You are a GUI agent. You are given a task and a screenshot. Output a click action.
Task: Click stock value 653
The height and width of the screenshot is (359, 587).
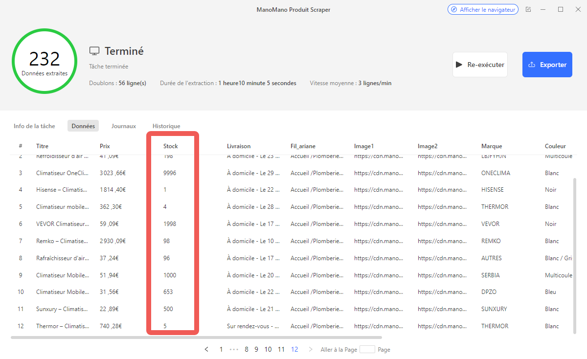[x=168, y=292]
